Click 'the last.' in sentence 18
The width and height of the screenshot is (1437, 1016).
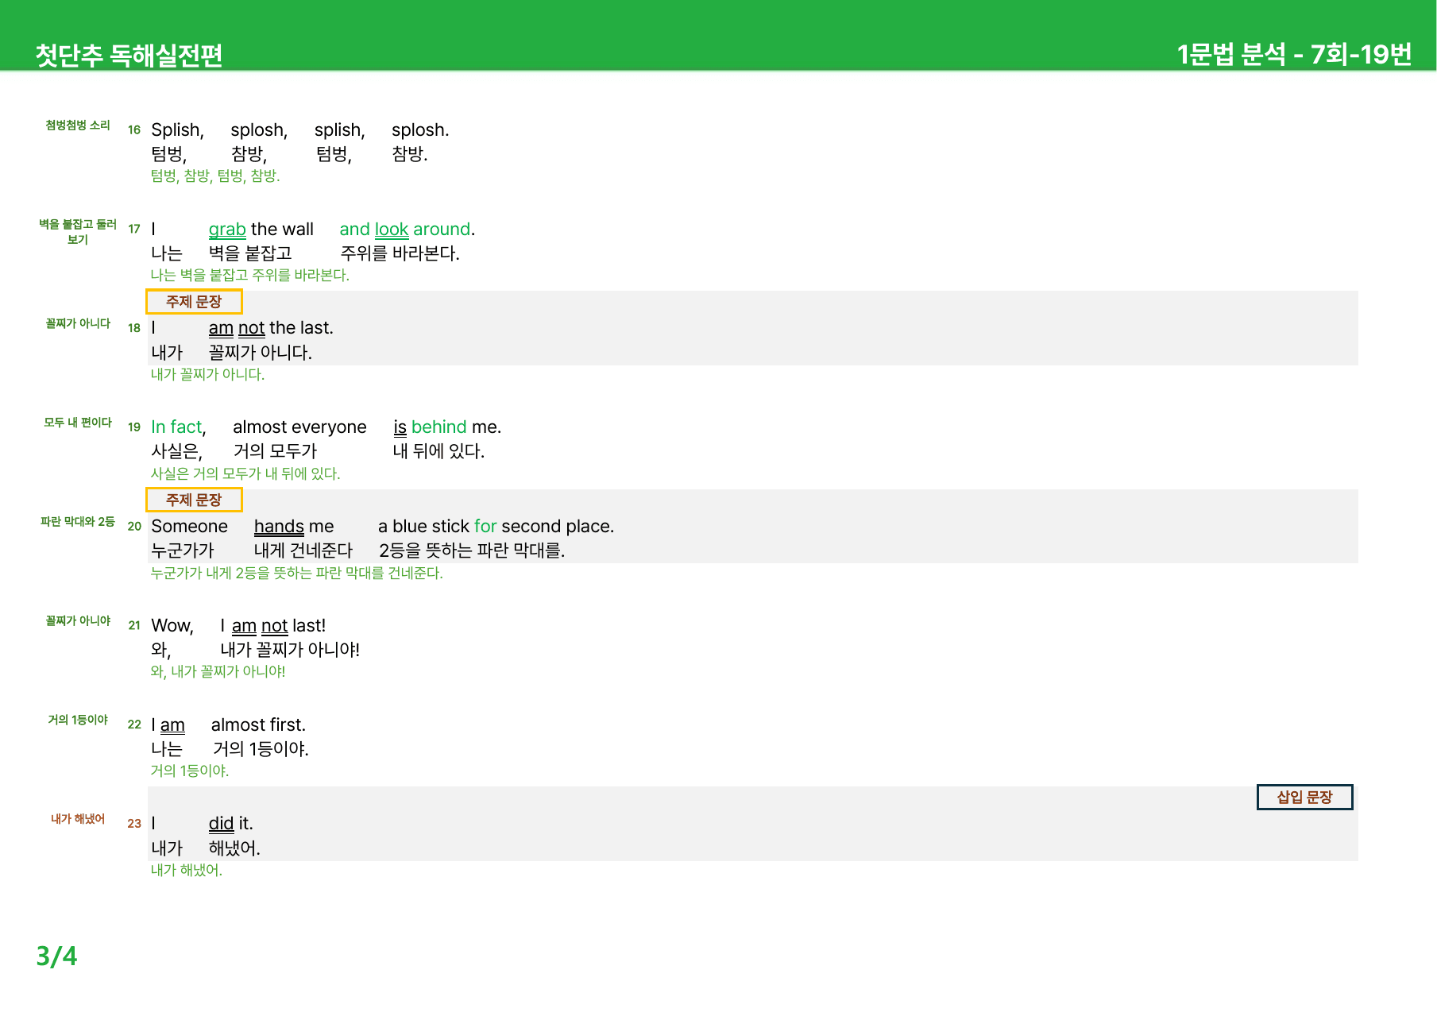301,328
